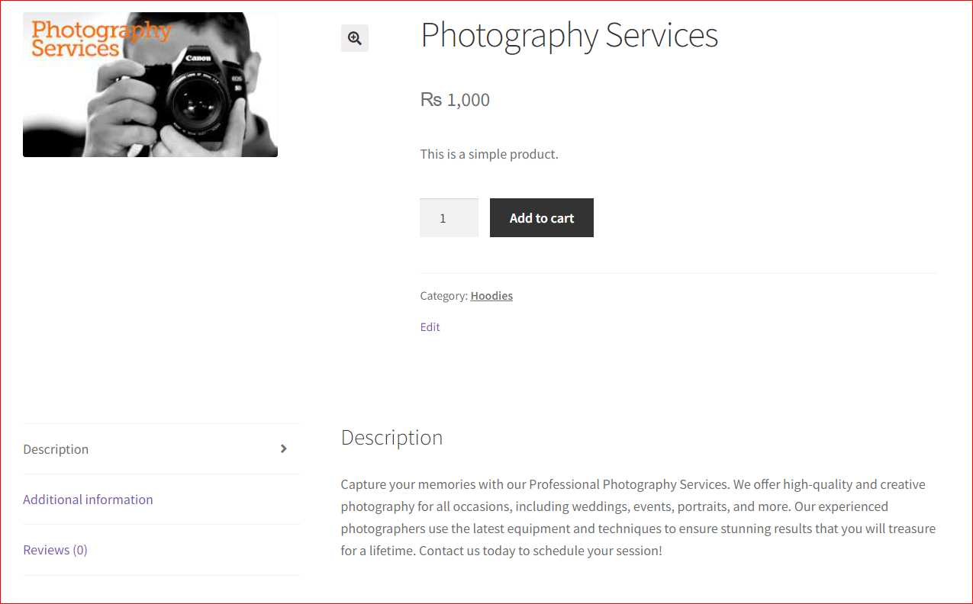Click the Description section heading
973x604 pixels.
tap(391, 438)
